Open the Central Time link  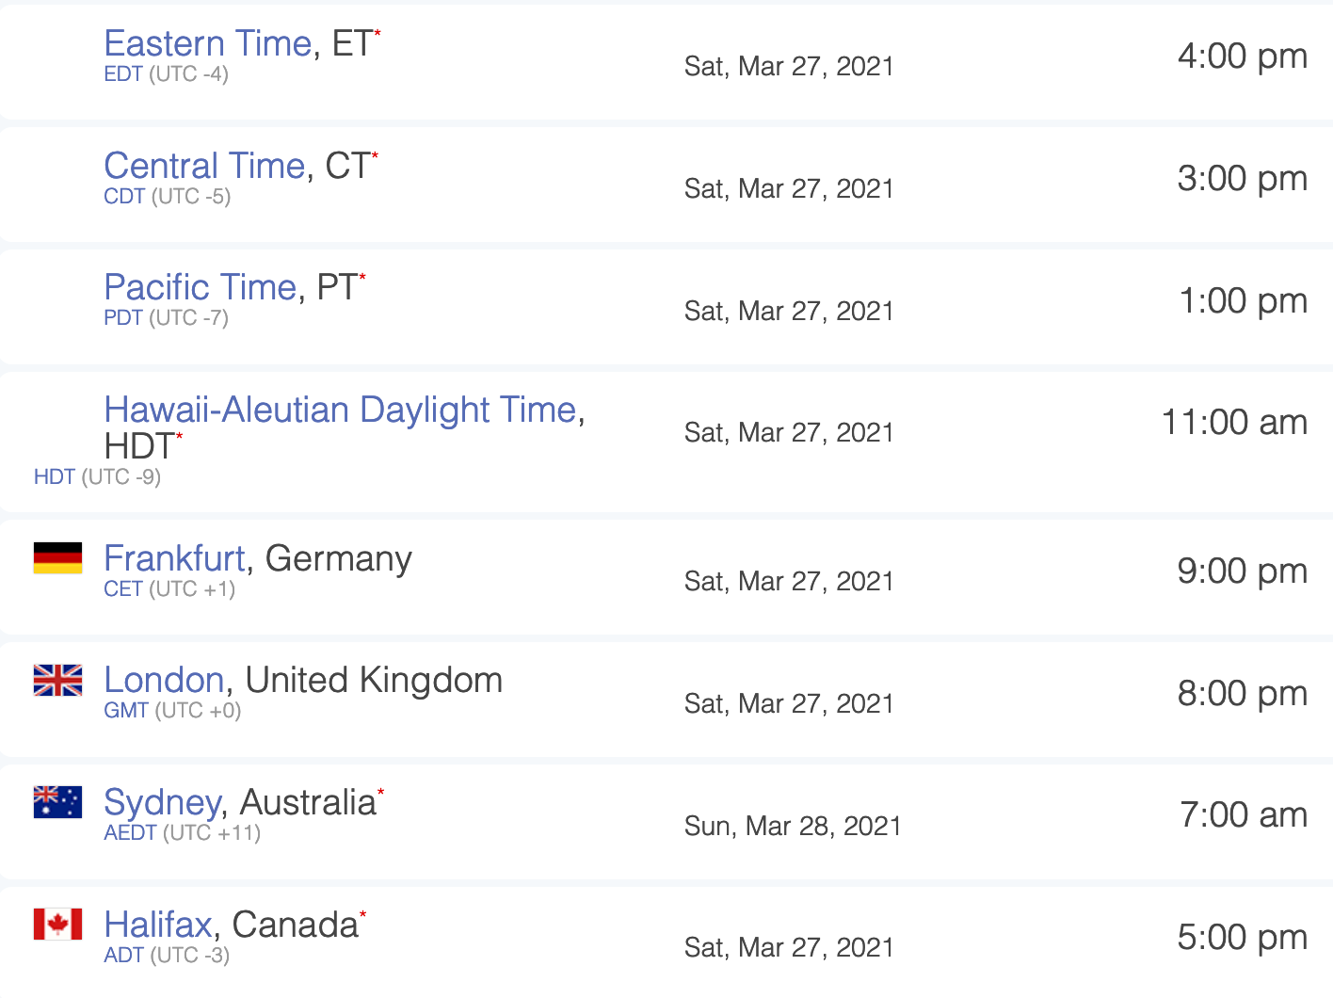pos(204,166)
